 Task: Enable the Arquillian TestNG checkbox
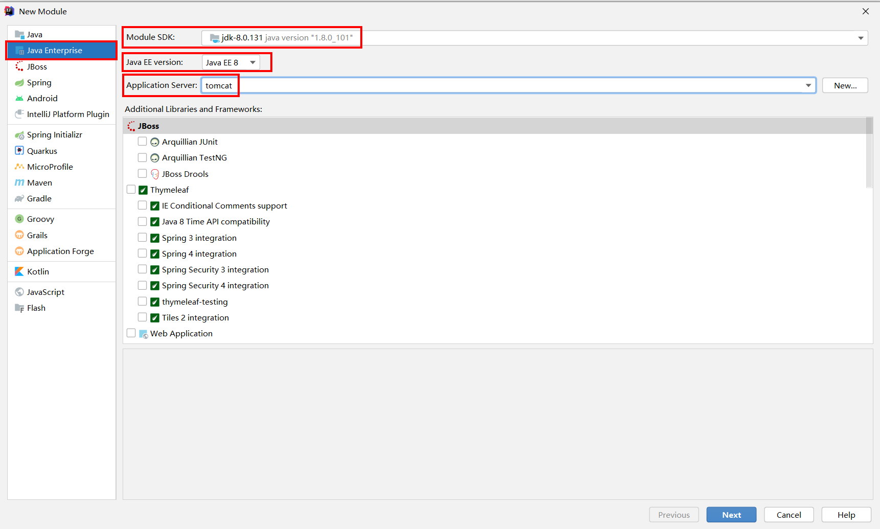(x=143, y=157)
